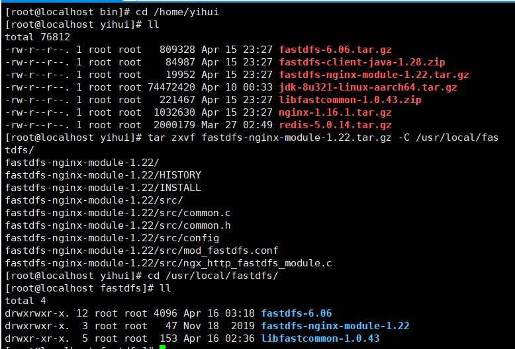
Task: Click the "total 4" output line
Action: [x=25, y=301]
